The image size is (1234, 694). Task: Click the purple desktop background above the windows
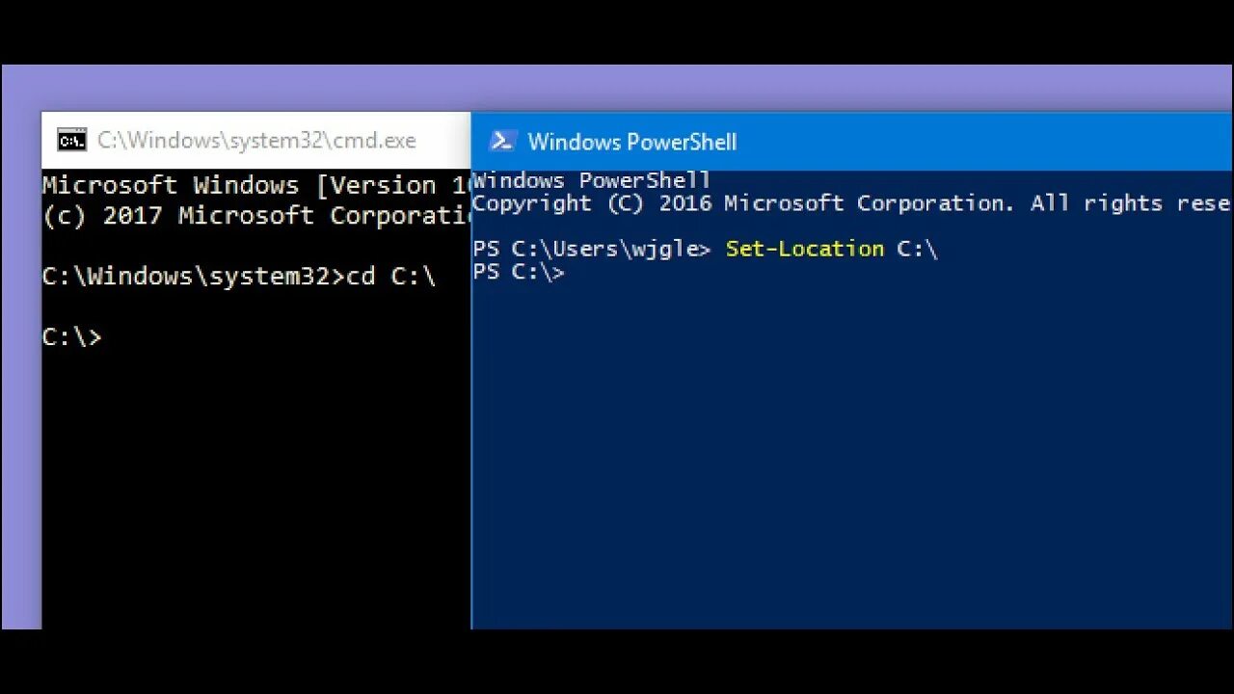click(x=617, y=88)
